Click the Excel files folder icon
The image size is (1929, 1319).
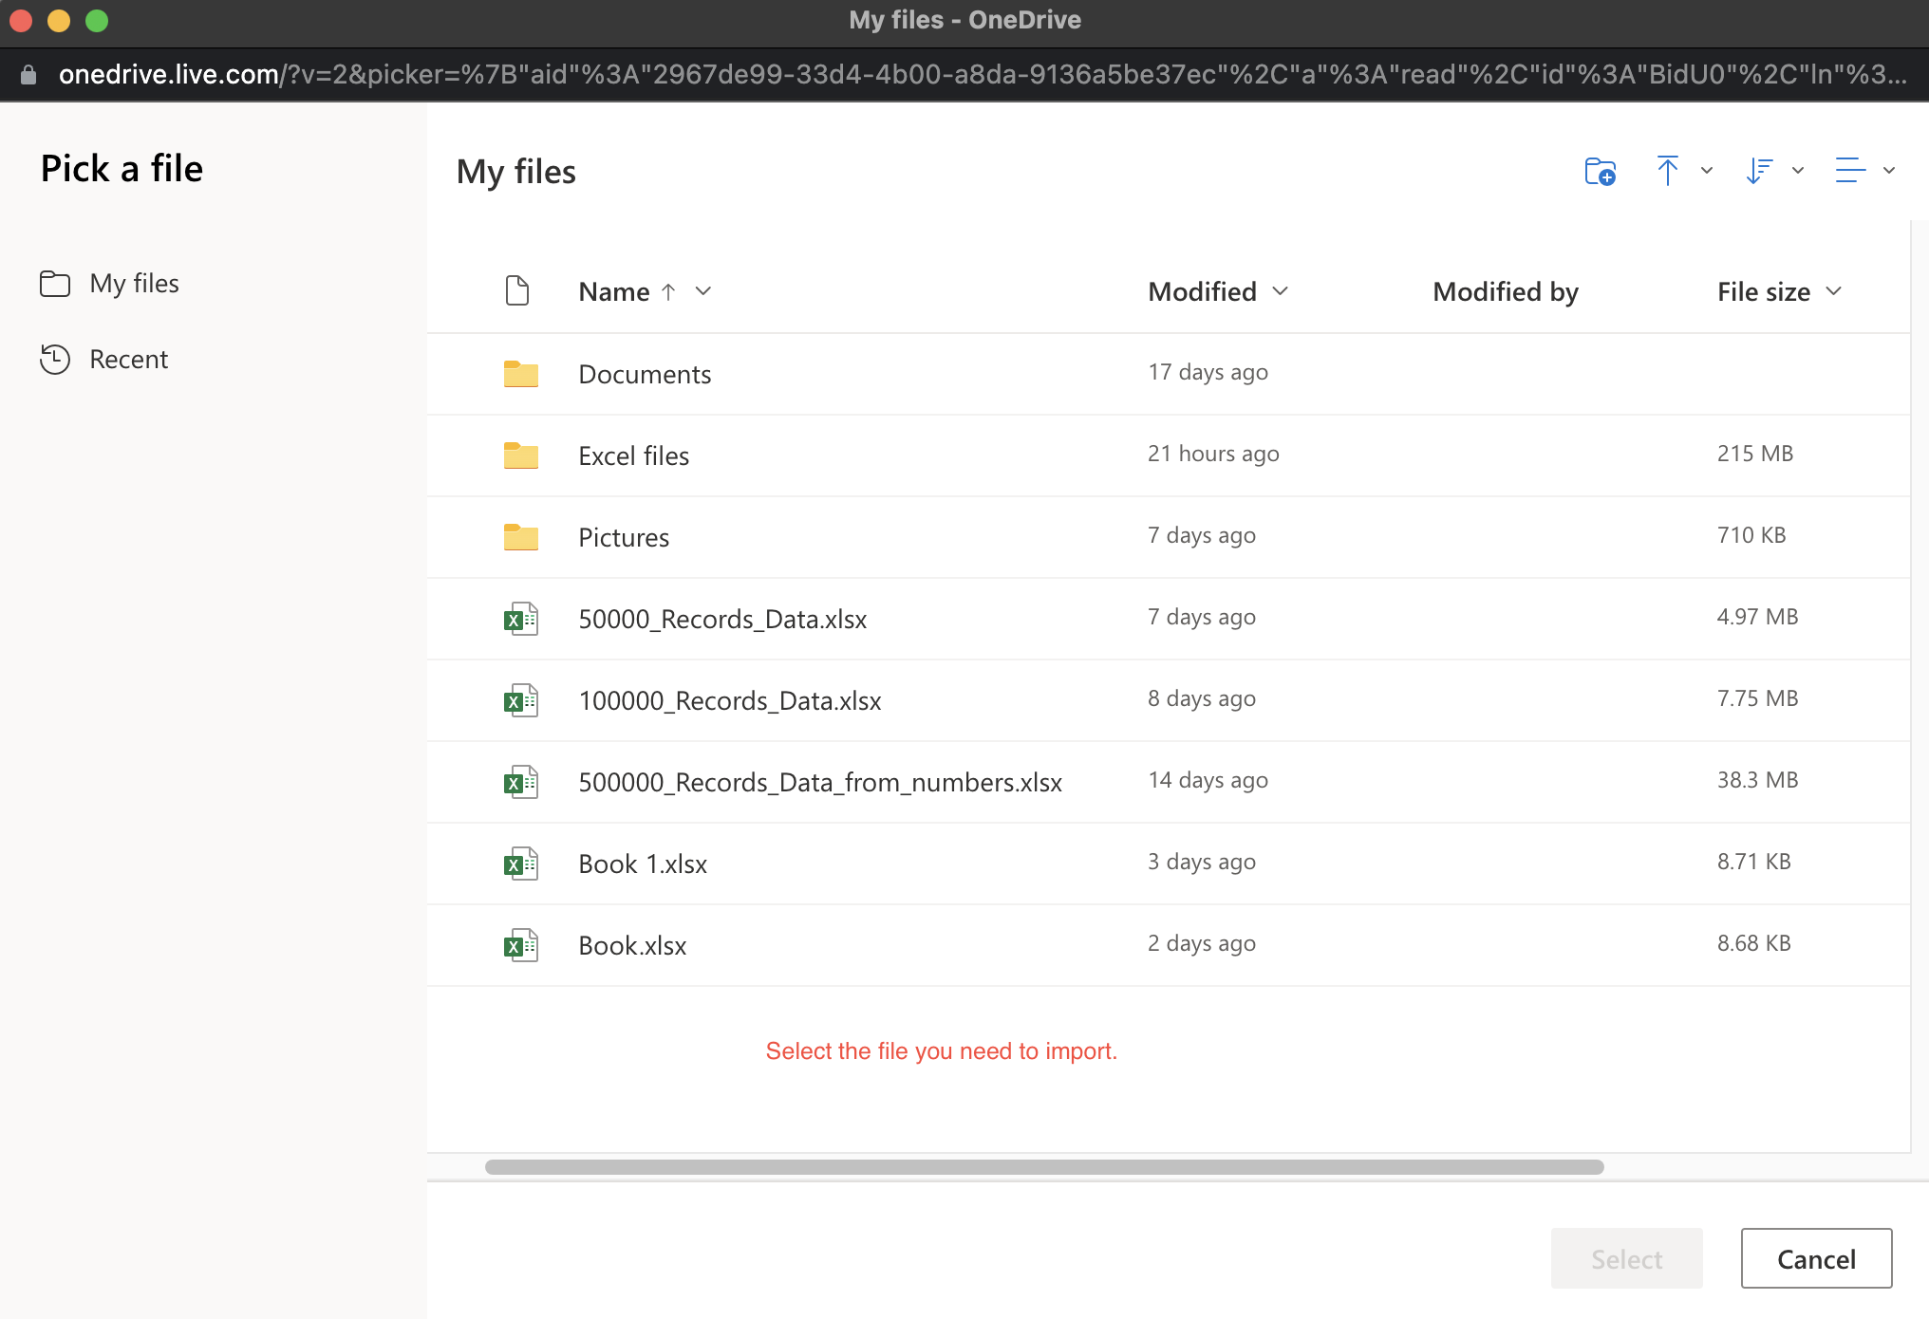pyautogui.click(x=521, y=455)
